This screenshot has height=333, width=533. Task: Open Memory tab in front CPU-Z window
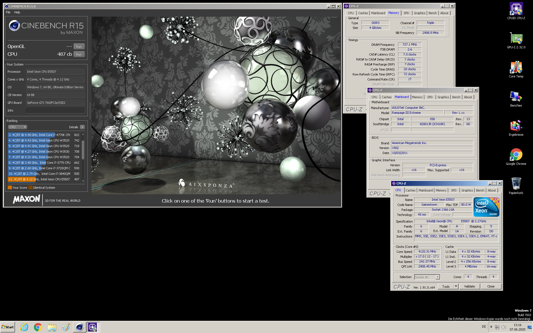pyautogui.click(x=441, y=190)
